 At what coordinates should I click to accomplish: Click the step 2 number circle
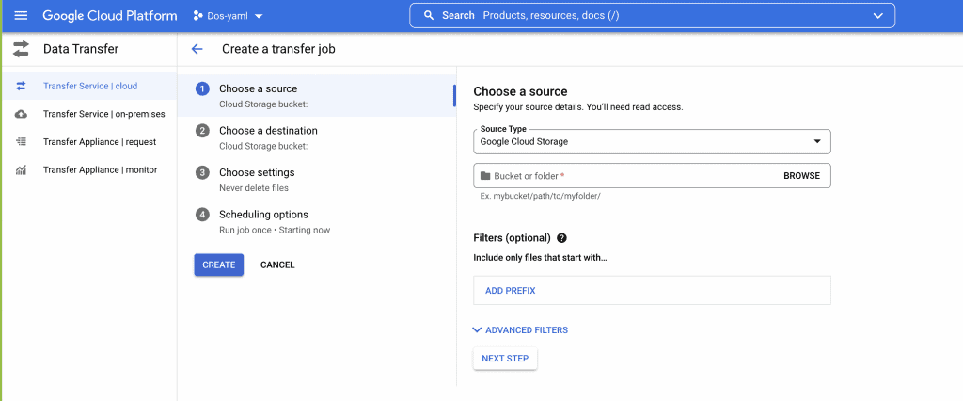[x=202, y=131]
